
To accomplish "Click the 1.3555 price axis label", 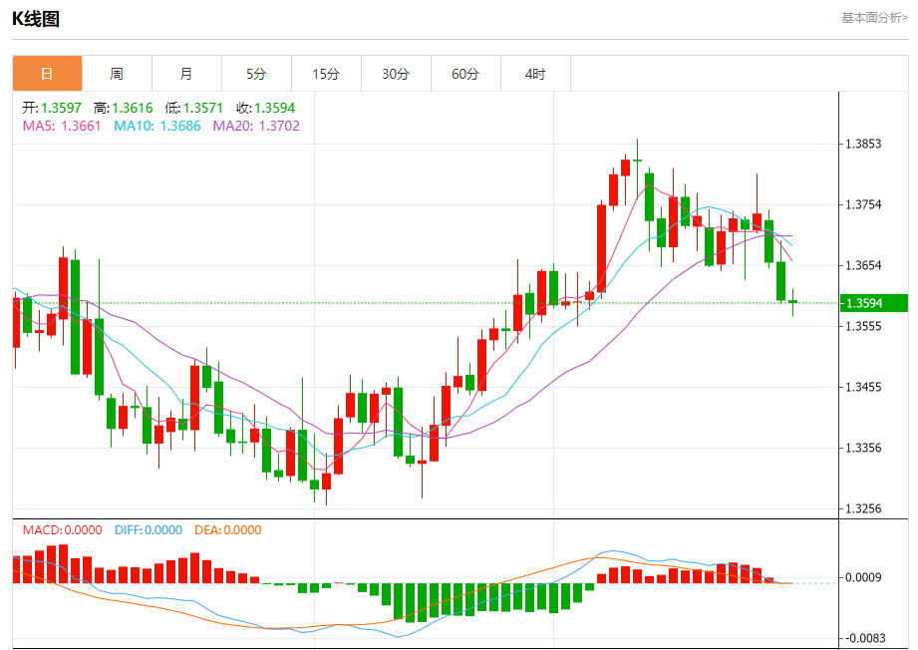I will point(863,326).
